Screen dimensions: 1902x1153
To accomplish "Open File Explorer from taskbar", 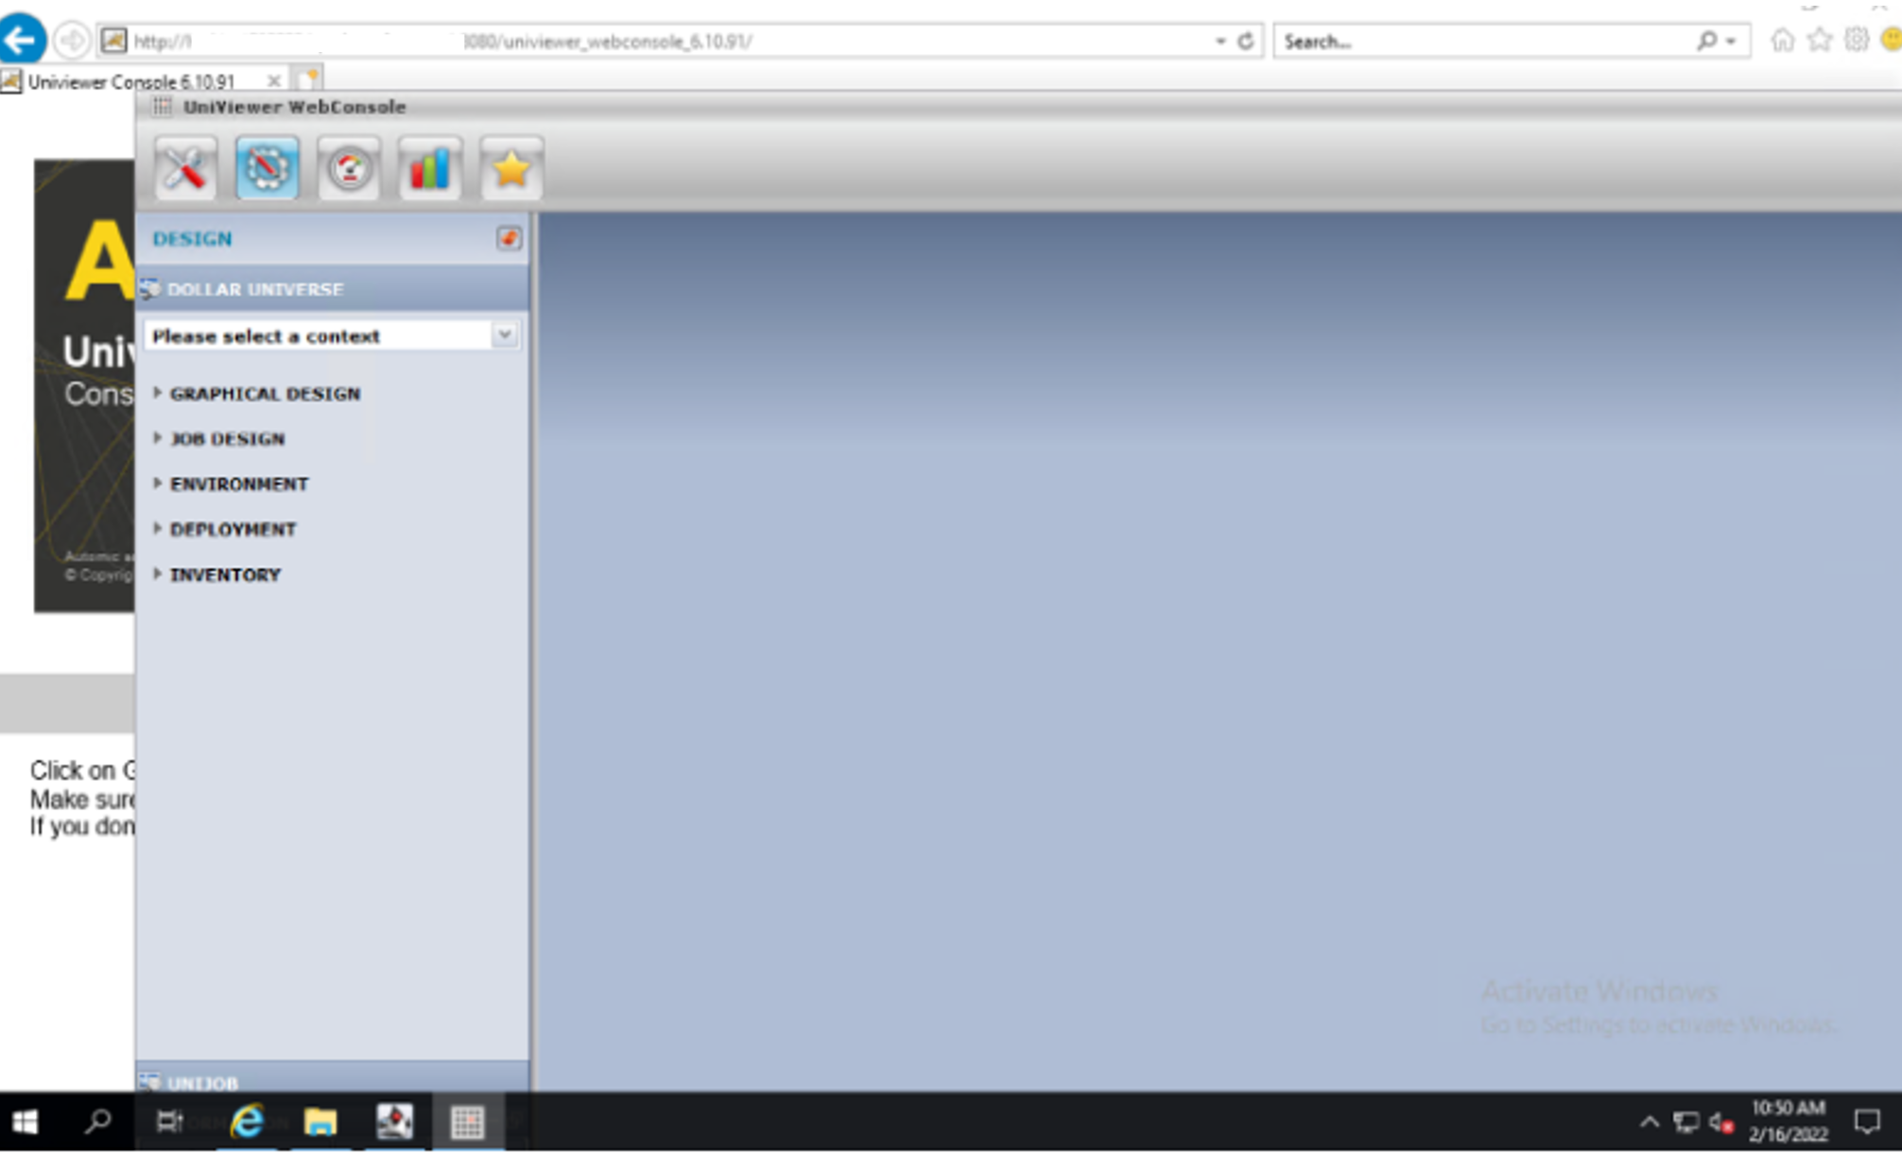I will point(320,1122).
